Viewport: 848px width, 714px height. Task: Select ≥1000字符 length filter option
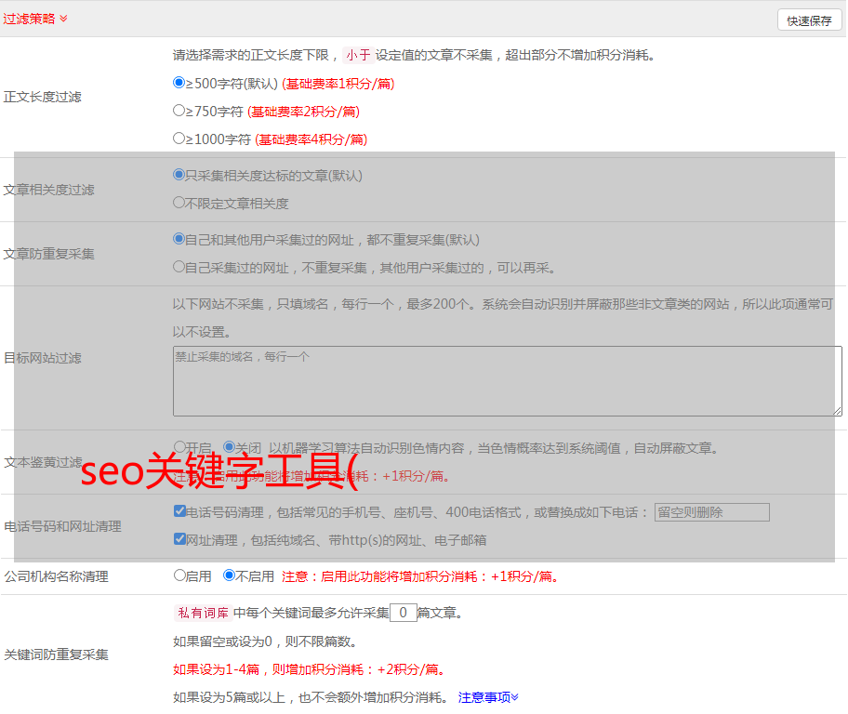(x=179, y=138)
